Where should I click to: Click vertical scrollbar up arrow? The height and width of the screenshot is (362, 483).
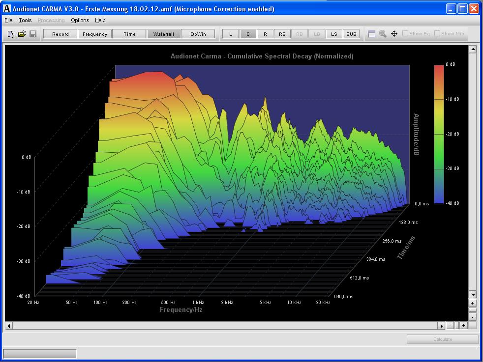[x=473, y=49]
